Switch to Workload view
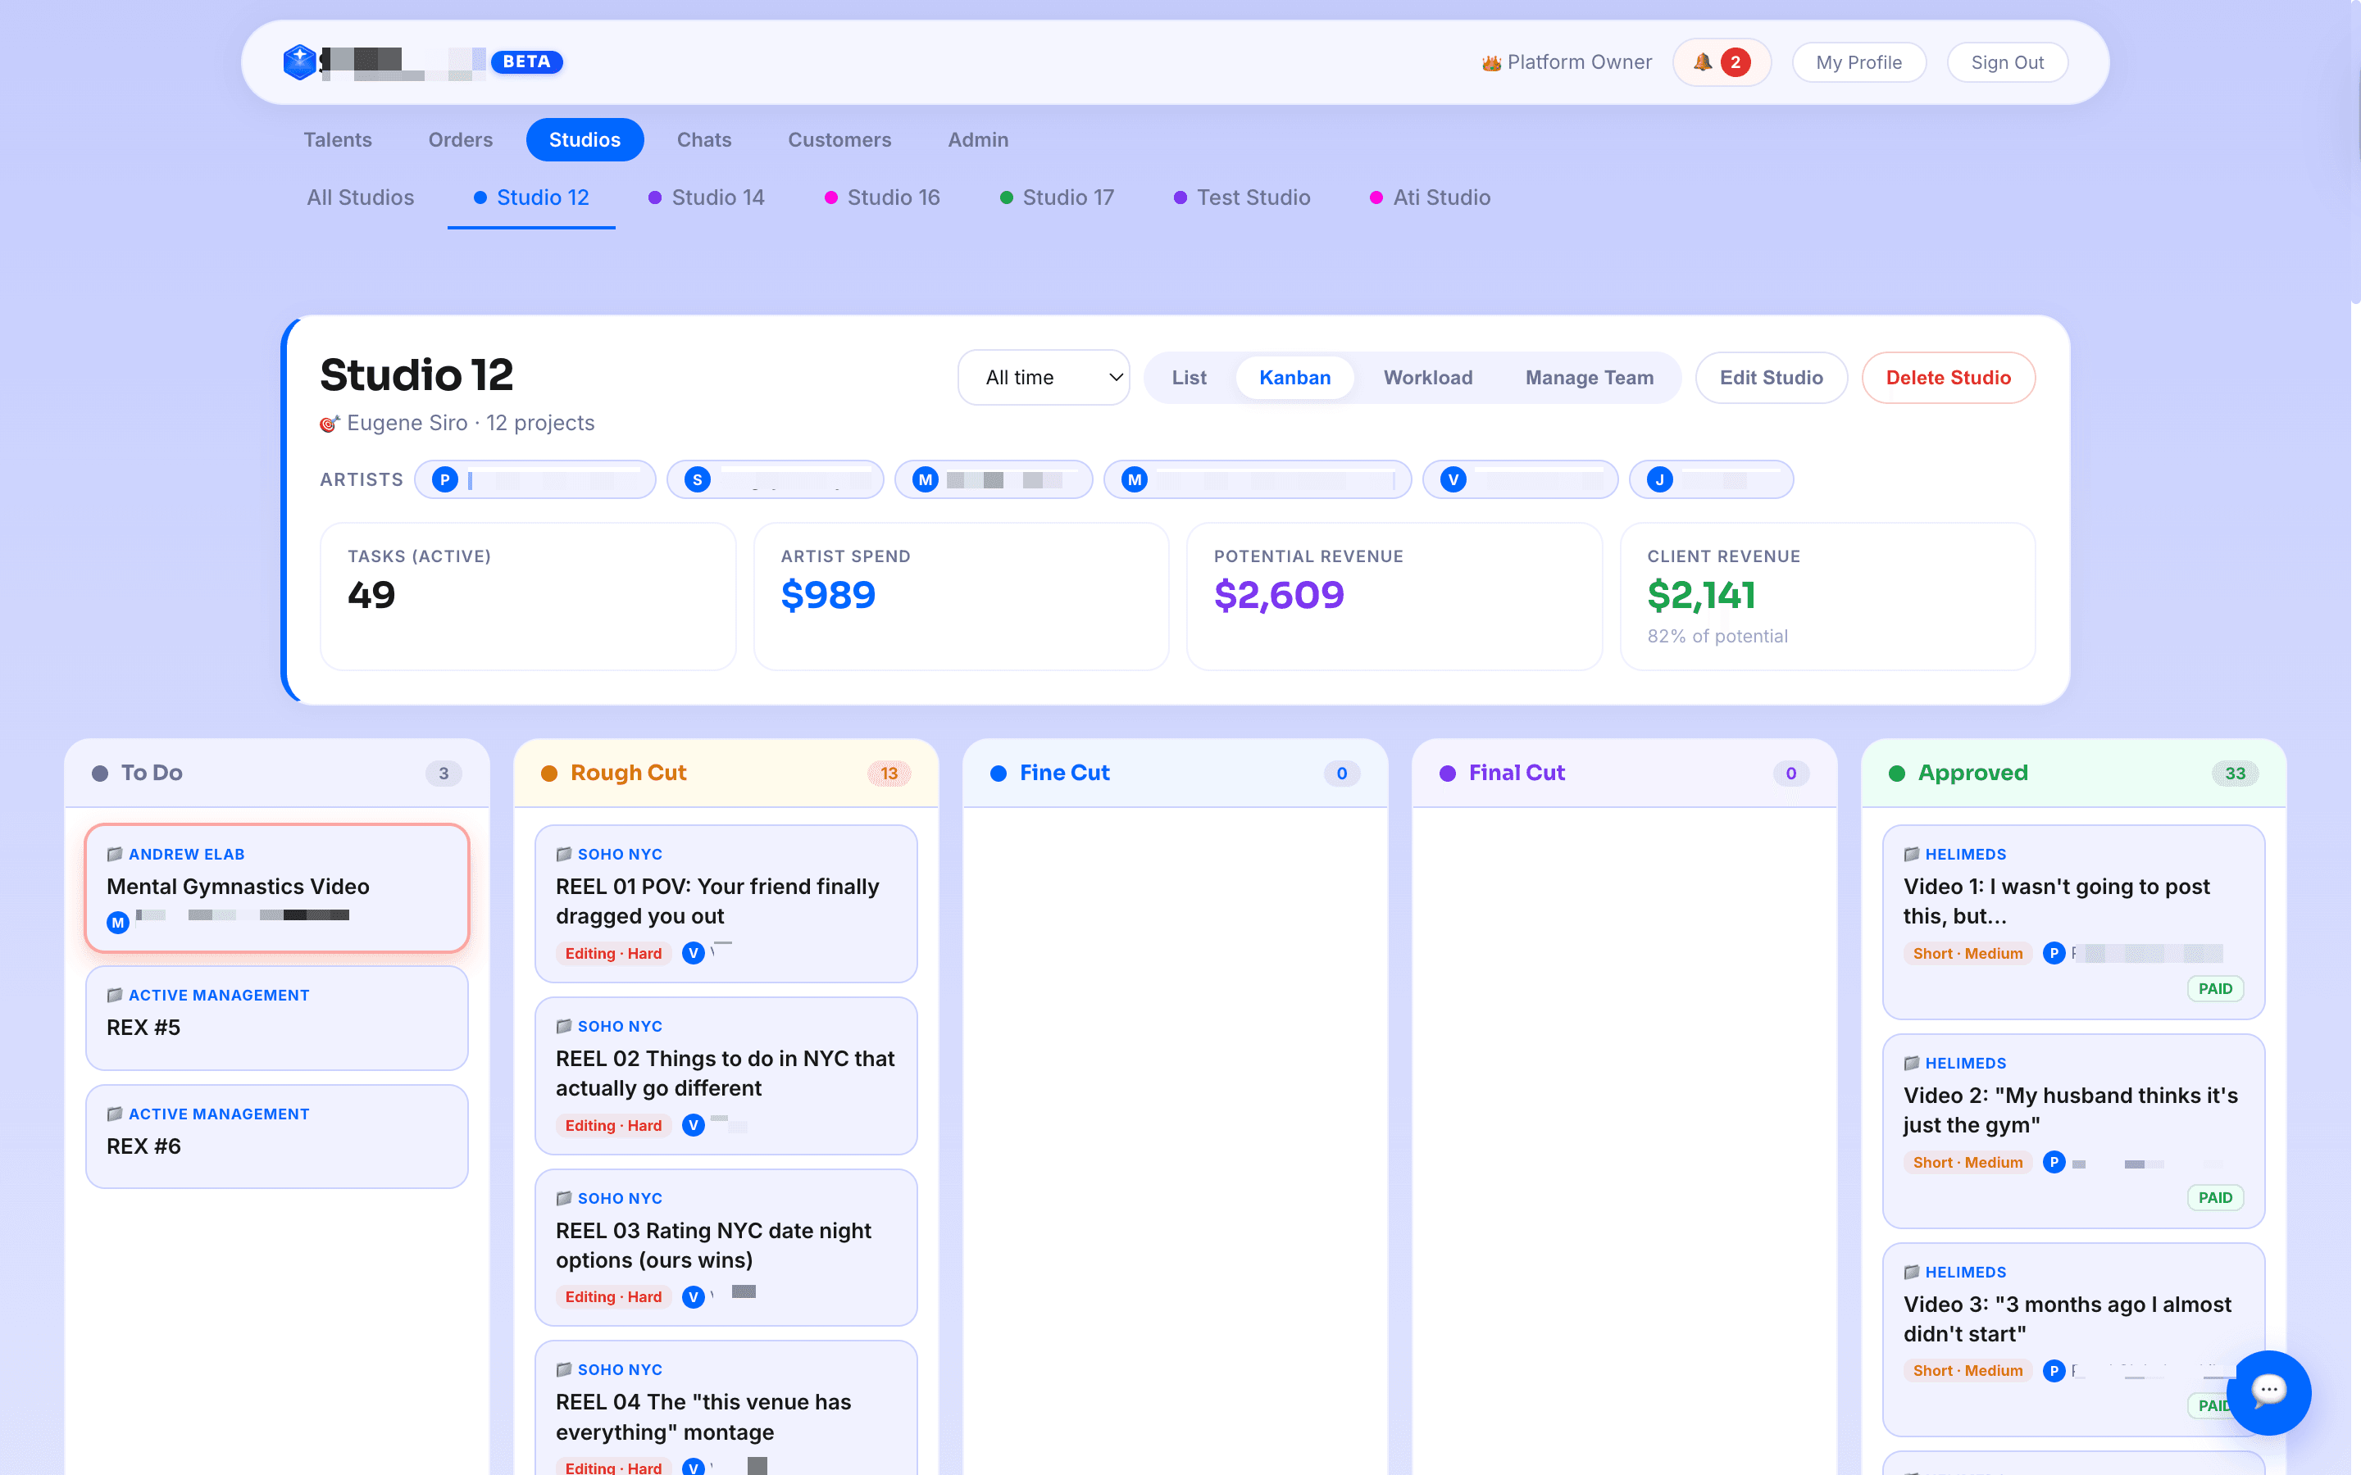The height and width of the screenshot is (1475, 2361). (x=1427, y=378)
